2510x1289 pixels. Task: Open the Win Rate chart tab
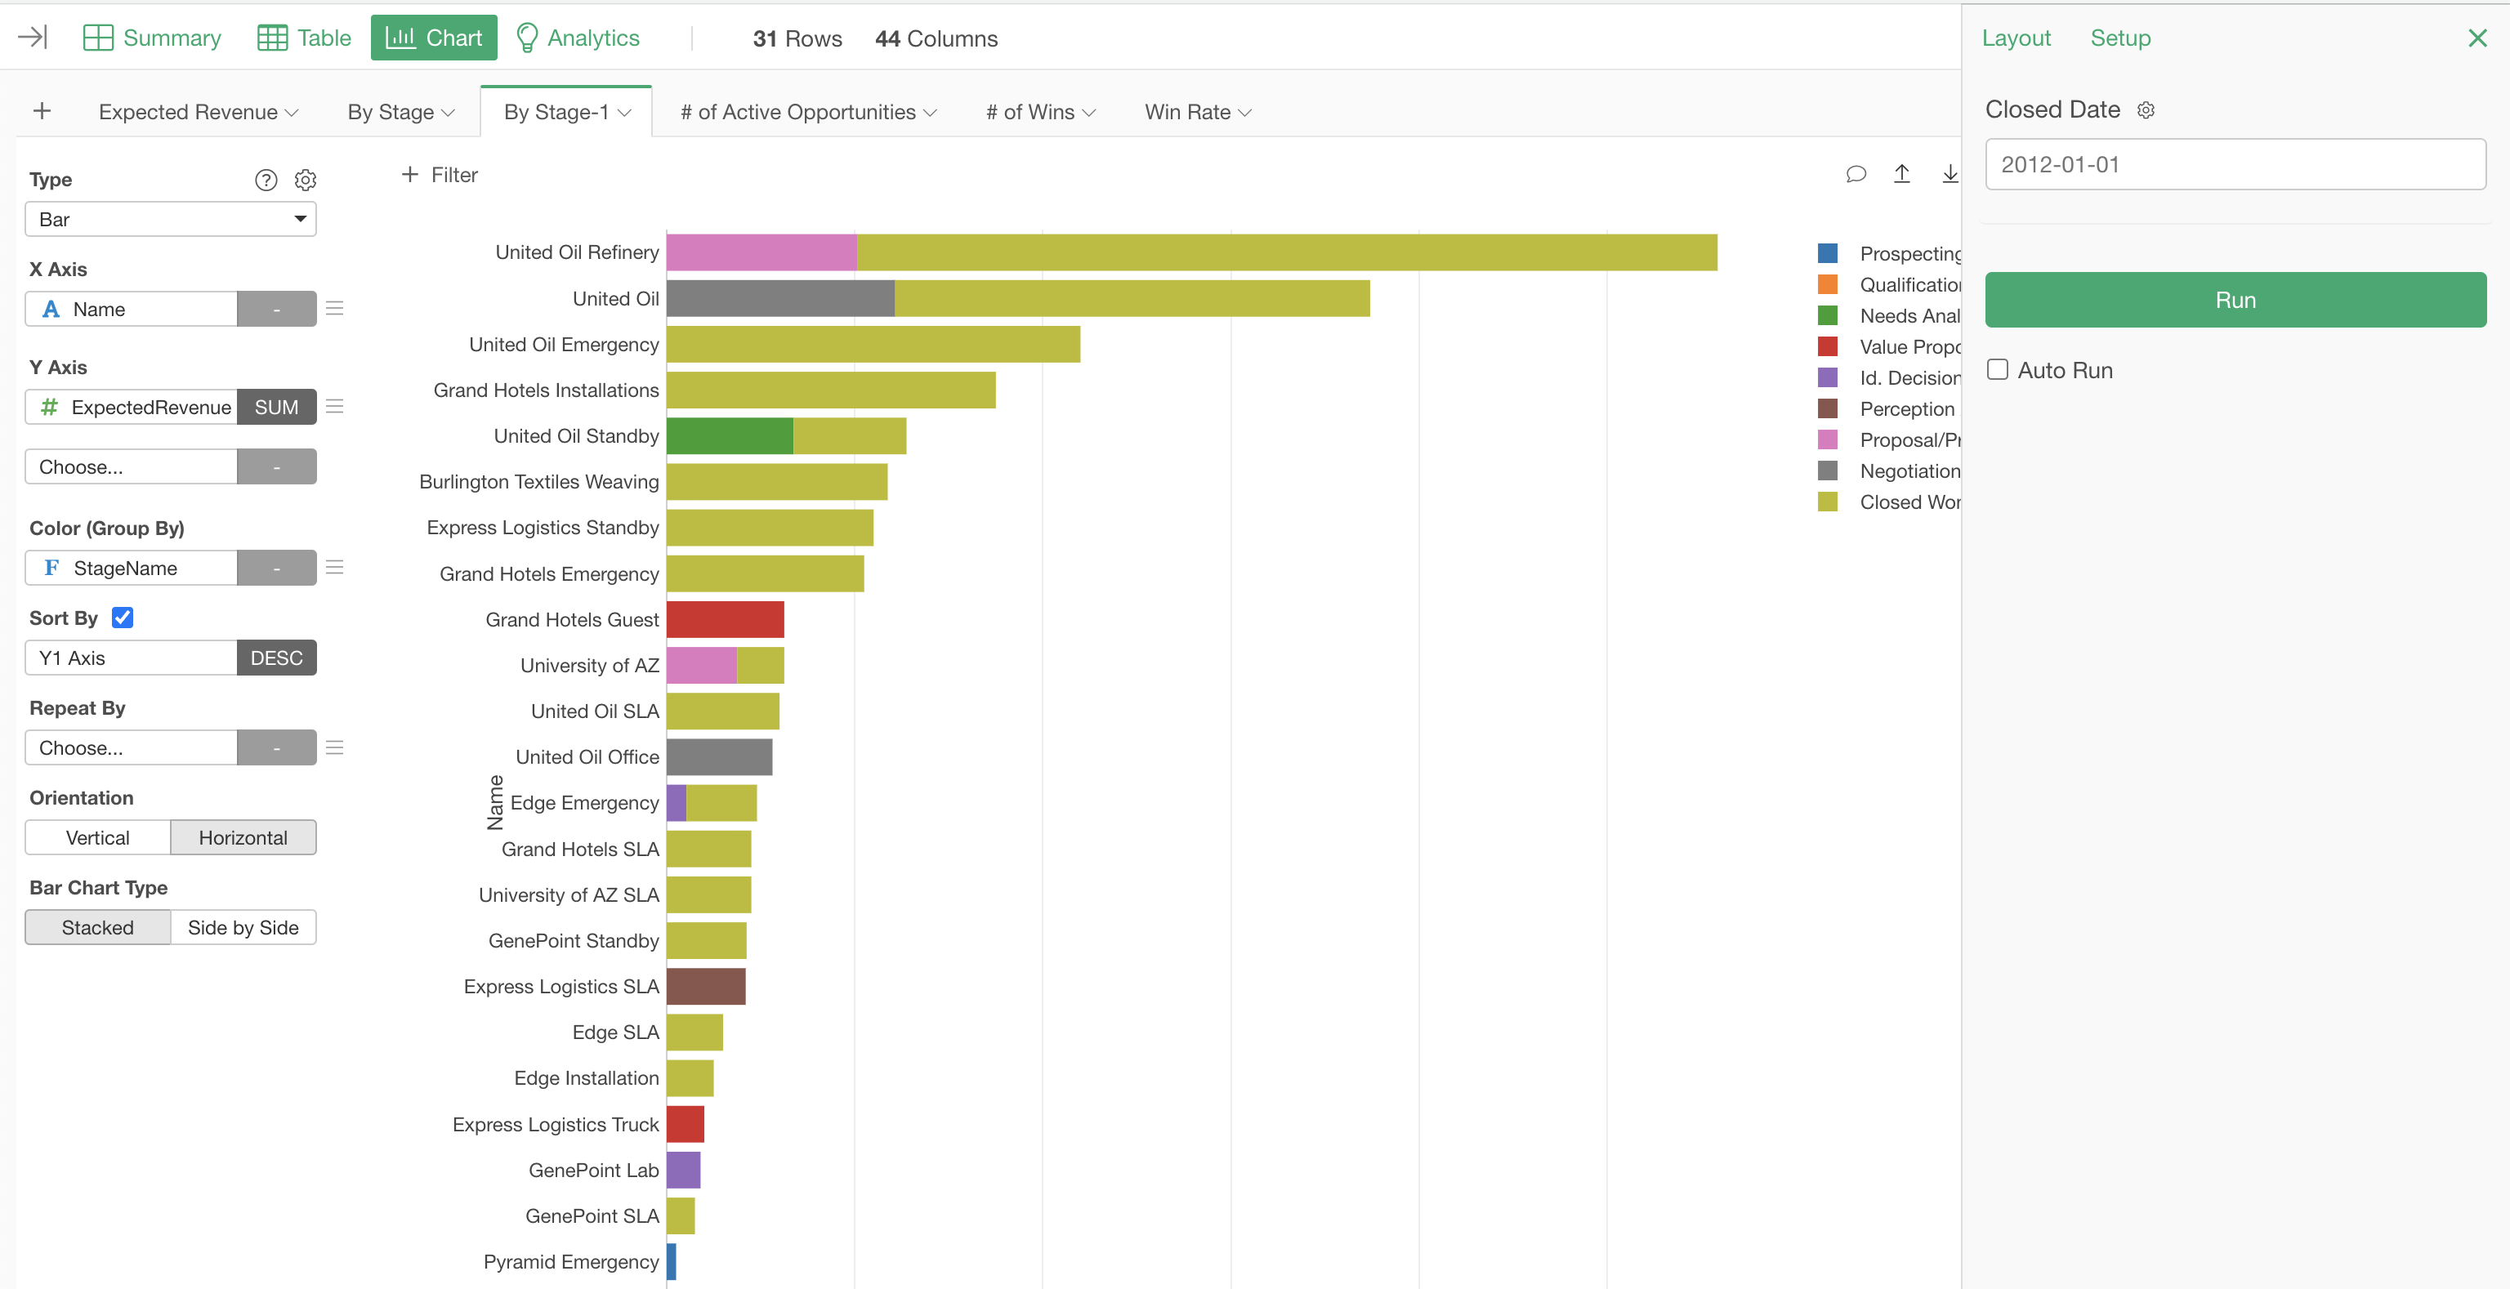1188,112
